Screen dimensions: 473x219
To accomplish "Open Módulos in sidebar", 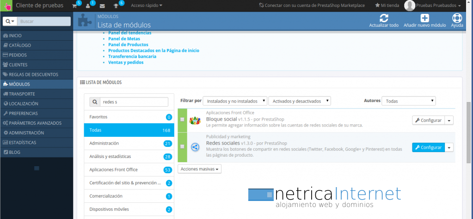I will coord(37,84).
